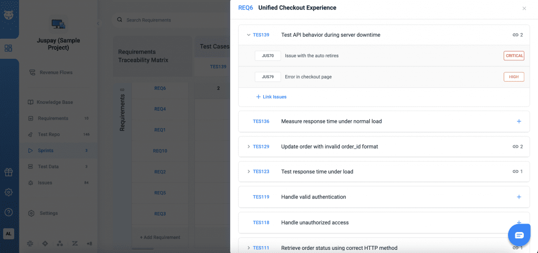This screenshot has height=253, width=538.
Task: Click the plus icon on TES119 row
Action: [x=519, y=197]
